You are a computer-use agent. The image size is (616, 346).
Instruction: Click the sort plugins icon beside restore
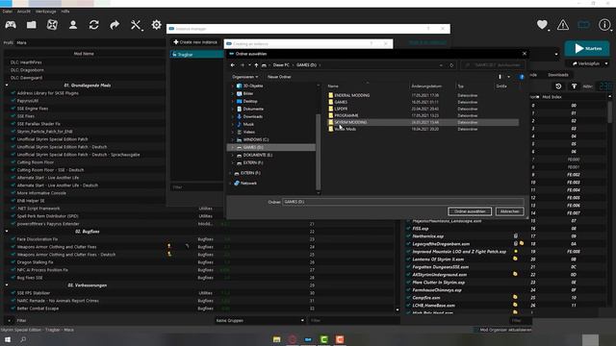click(x=574, y=86)
